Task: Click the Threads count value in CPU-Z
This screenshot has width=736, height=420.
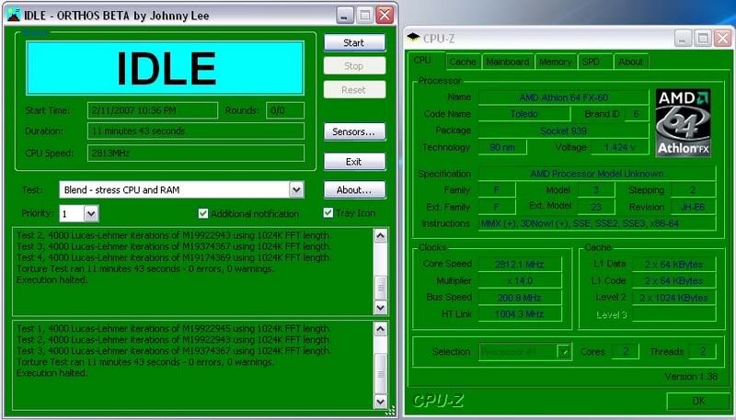Action: [703, 352]
